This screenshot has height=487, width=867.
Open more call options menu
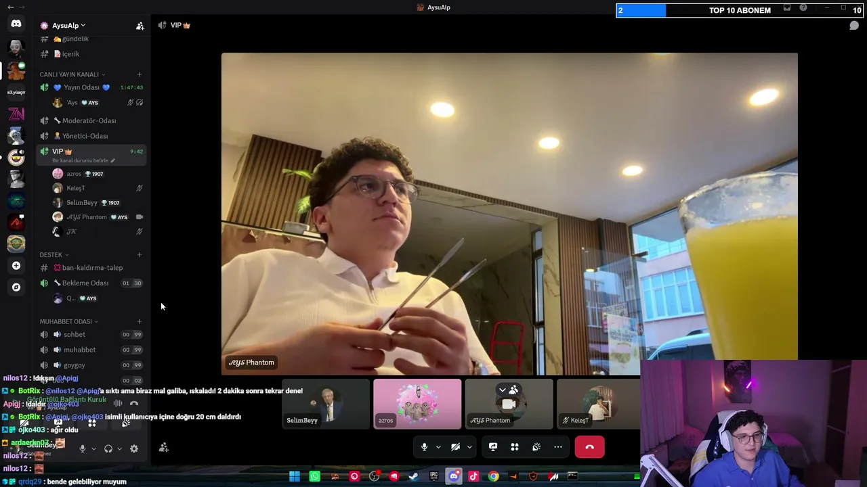(x=558, y=447)
